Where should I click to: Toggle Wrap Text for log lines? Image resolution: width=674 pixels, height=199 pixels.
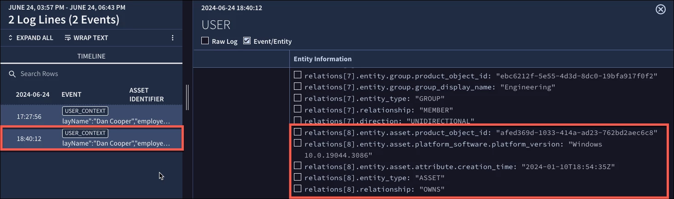click(86, 38)
